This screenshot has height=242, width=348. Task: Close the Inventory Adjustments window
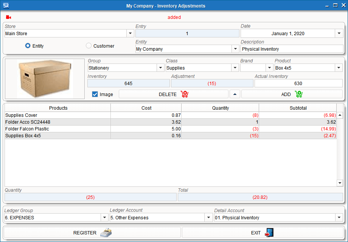(343, 5)
